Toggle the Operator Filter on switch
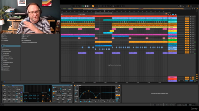 (53, 92)
